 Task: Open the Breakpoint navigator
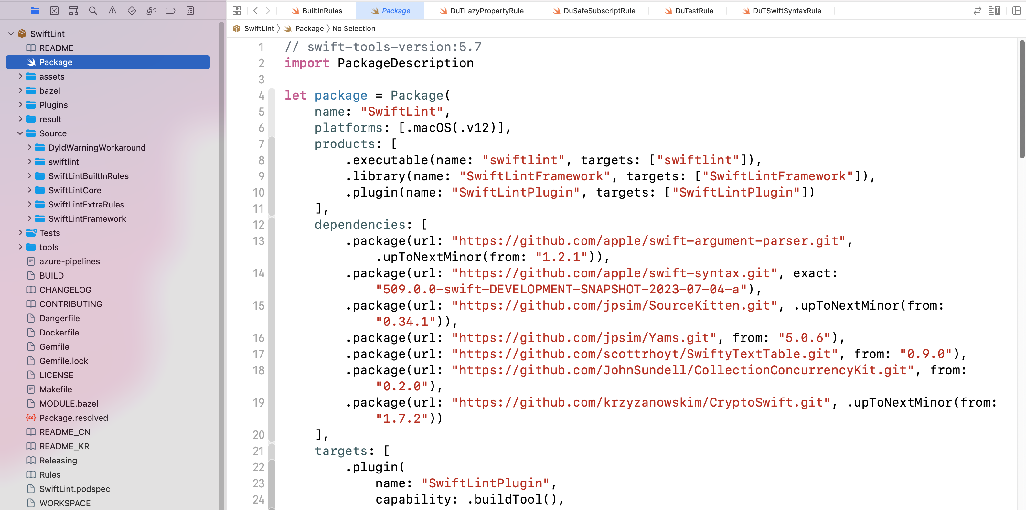(170, 11)
